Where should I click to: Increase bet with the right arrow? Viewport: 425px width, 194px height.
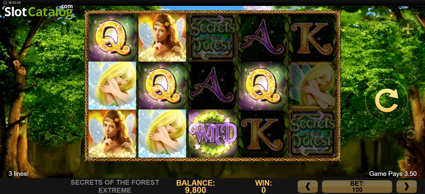(406, 186)
